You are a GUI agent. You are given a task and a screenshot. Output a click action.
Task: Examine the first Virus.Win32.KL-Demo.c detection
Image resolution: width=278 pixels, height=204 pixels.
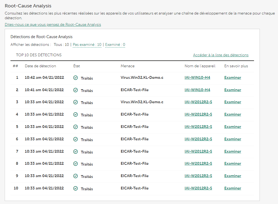pos(233,78)
